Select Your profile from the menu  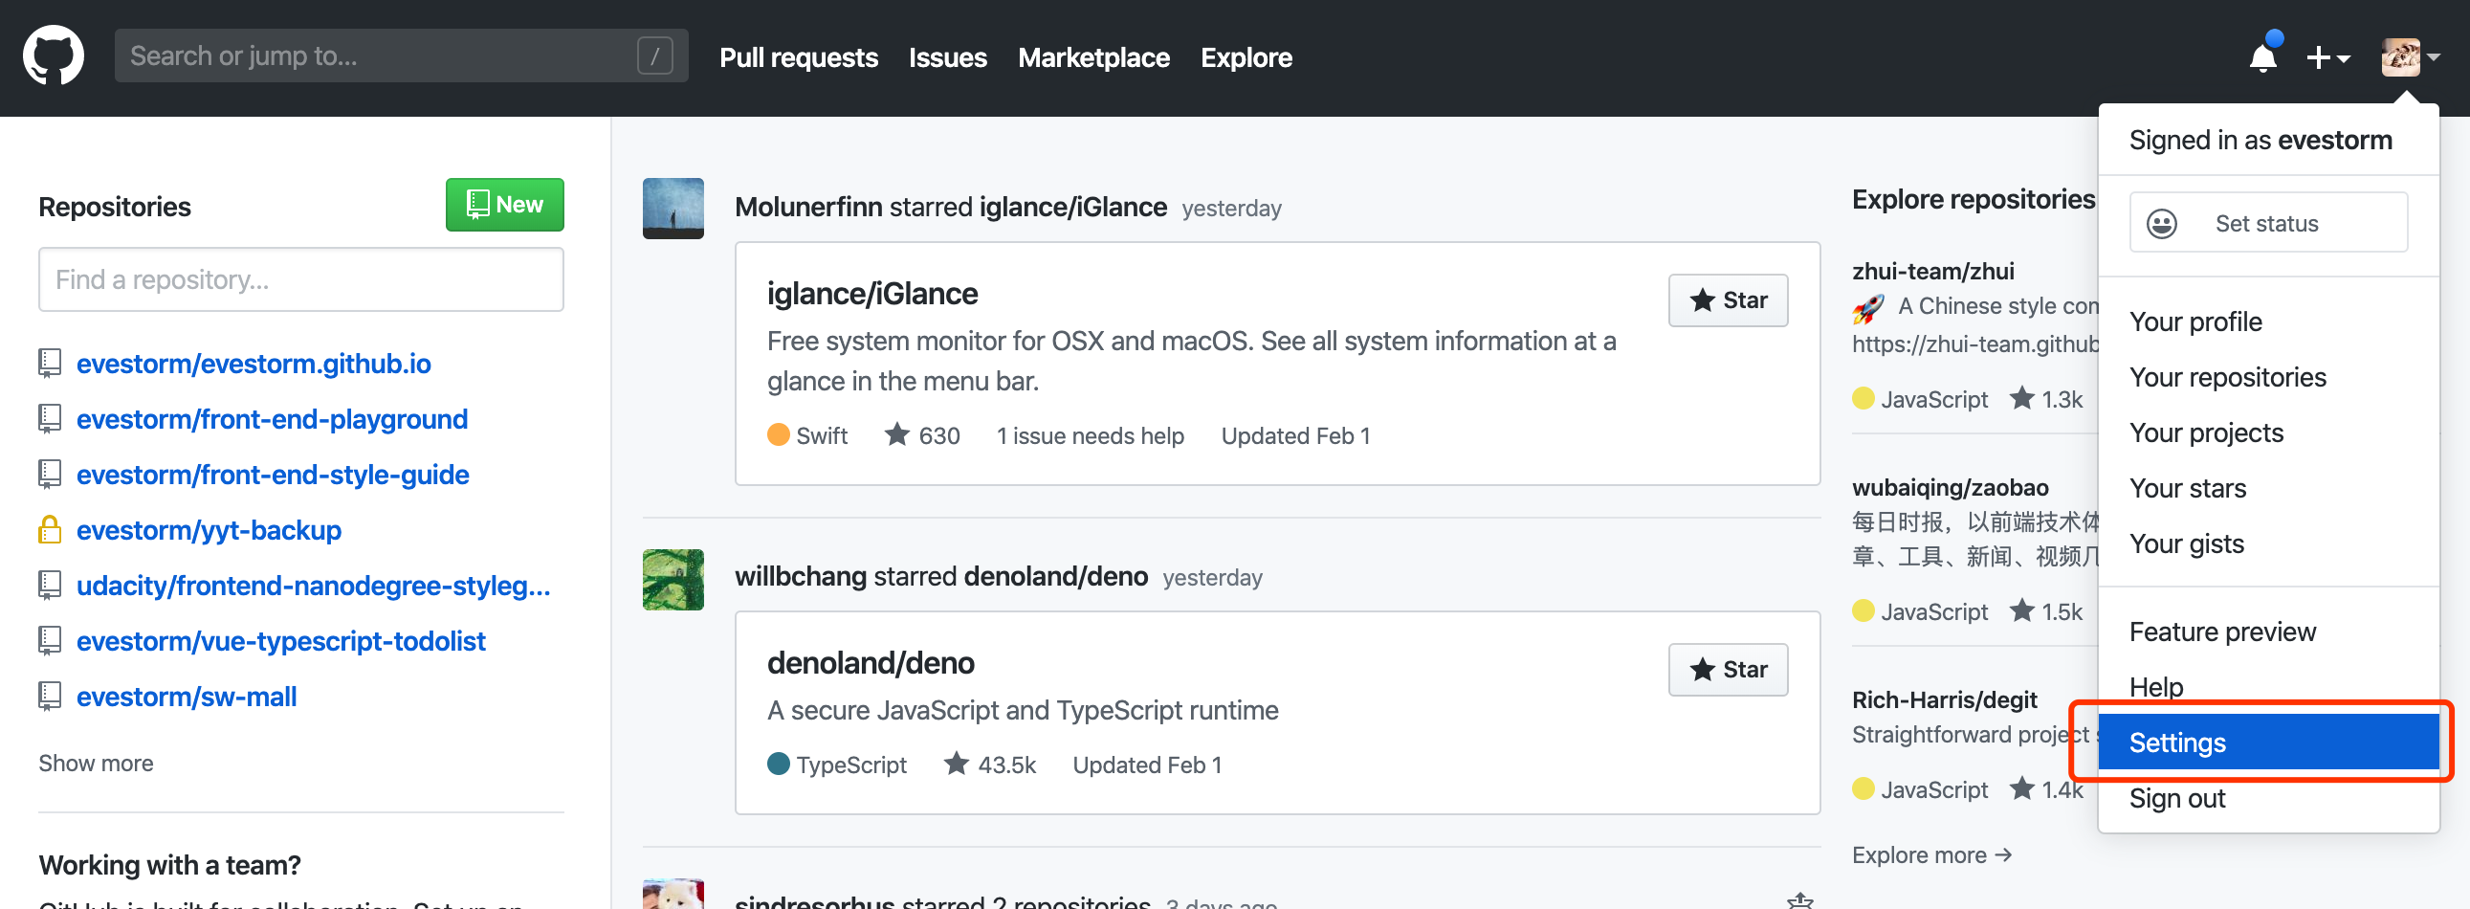coord(2268,322)
